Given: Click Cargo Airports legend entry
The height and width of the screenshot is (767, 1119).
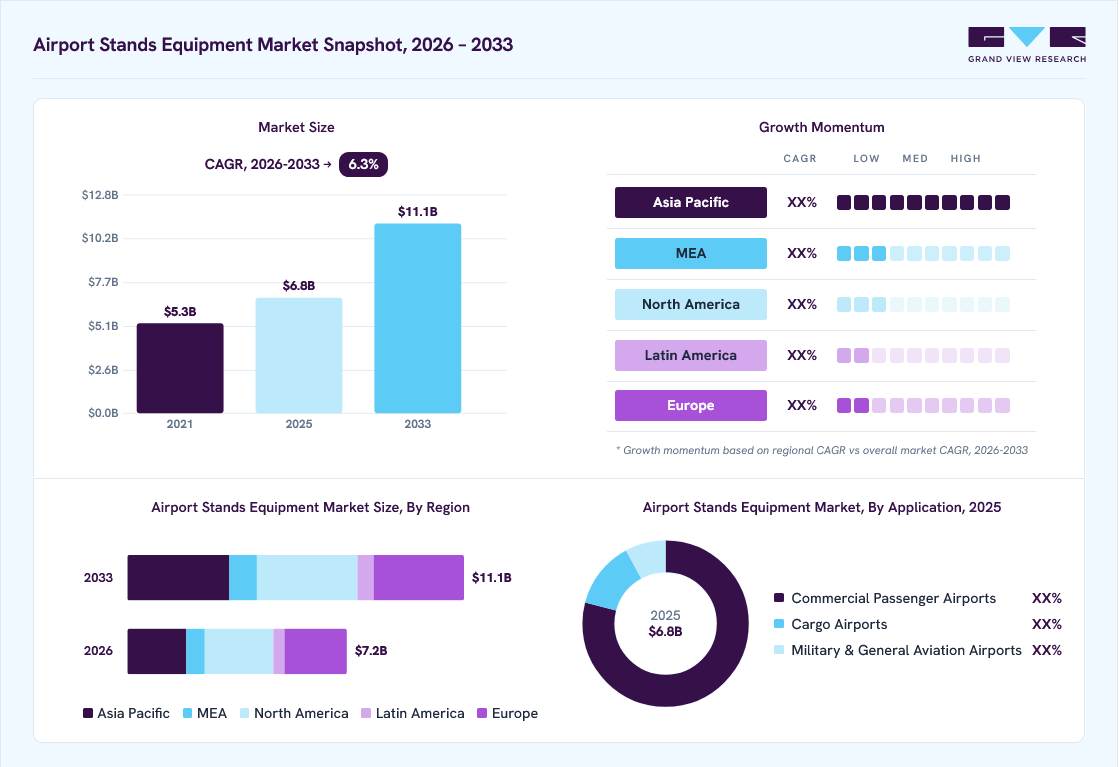Looking at the screenshot, I should (918, 624).
